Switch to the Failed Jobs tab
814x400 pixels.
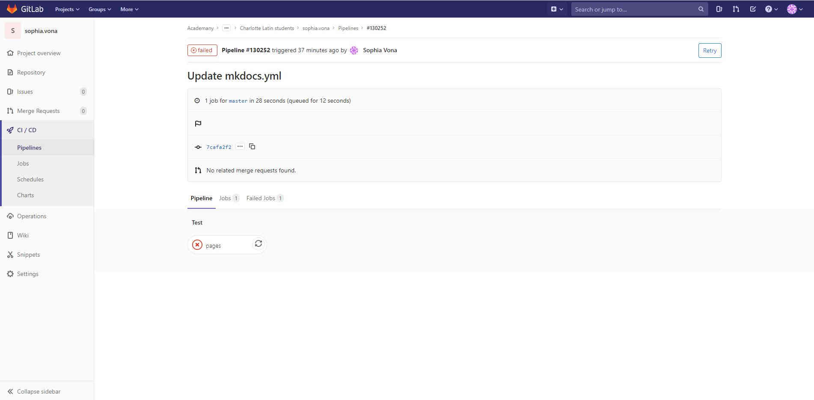tap(265, 199)
